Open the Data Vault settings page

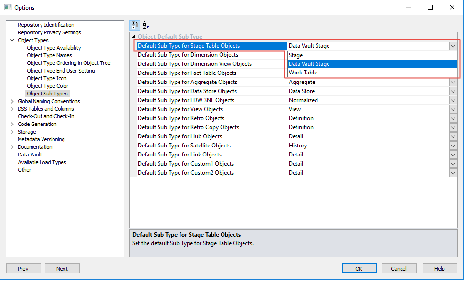(x=30, y=155)
